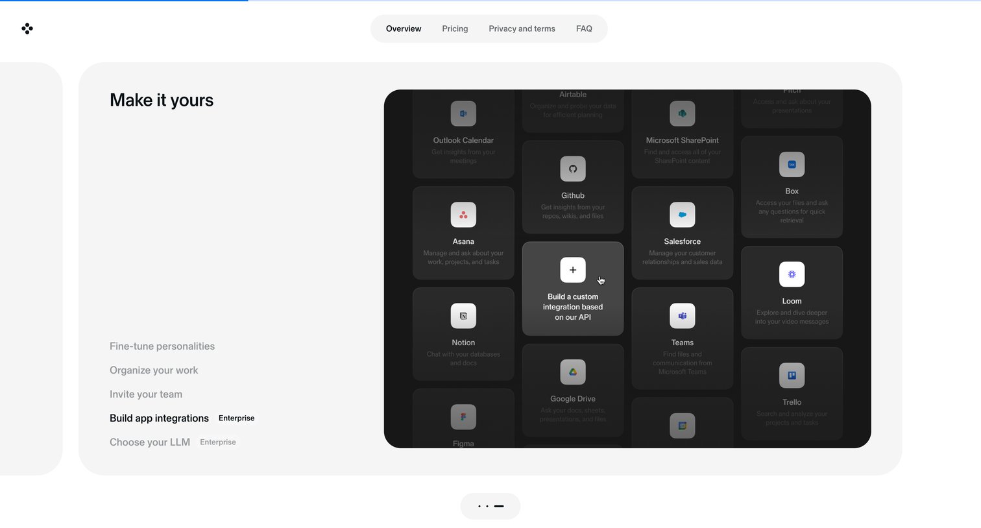Click the Asana logo icon

click(x=463, y=215)
